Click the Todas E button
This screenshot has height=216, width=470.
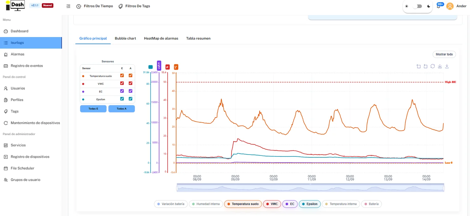point(93,109)
